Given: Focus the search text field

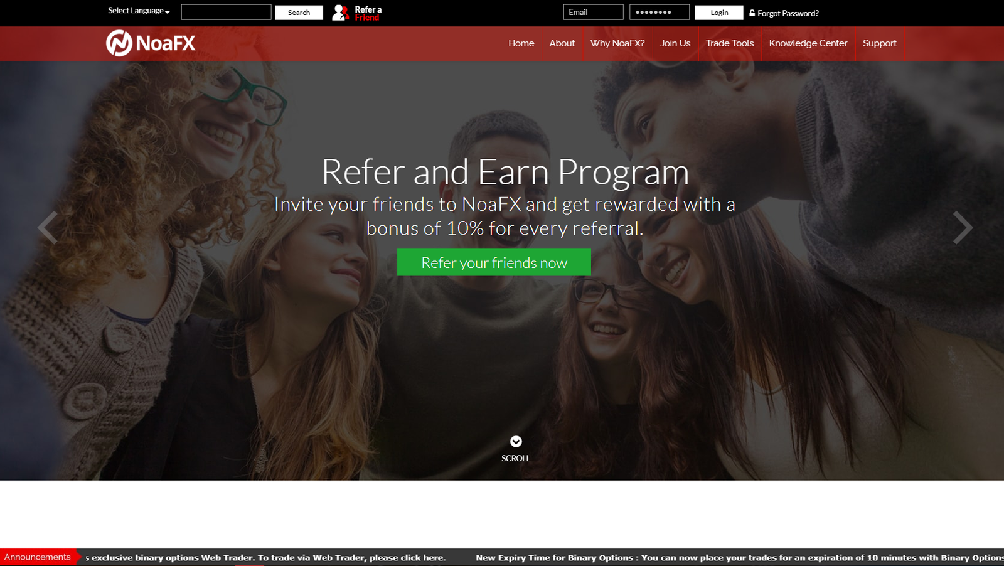Looking at the screenshot, I should [x=227, y=13].
